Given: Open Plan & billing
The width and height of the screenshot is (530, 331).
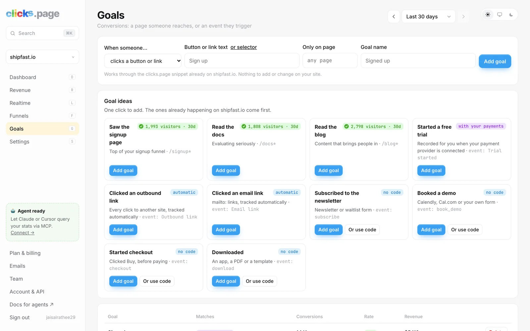Looking at the screenshot, I should (25, 253).
